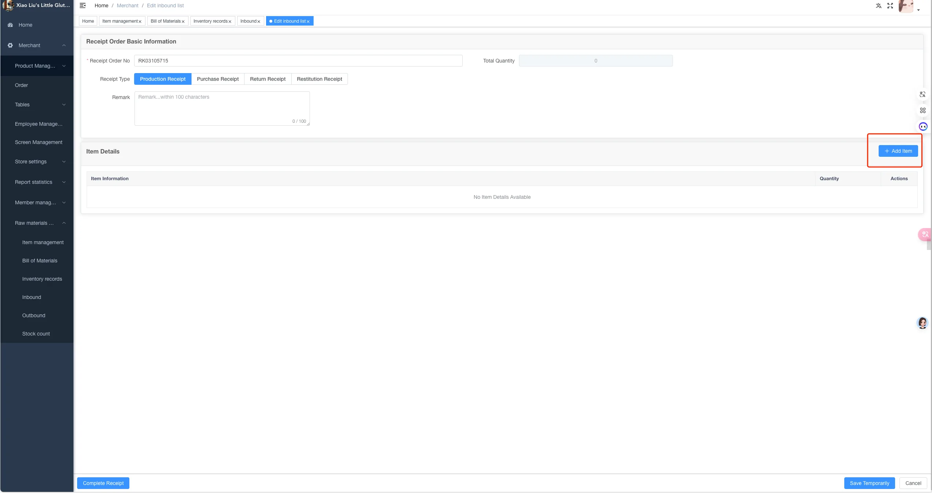Open the user avatar menu
Image resolution: width=932 pixels, height=493 pixels.
click(906, 6)
